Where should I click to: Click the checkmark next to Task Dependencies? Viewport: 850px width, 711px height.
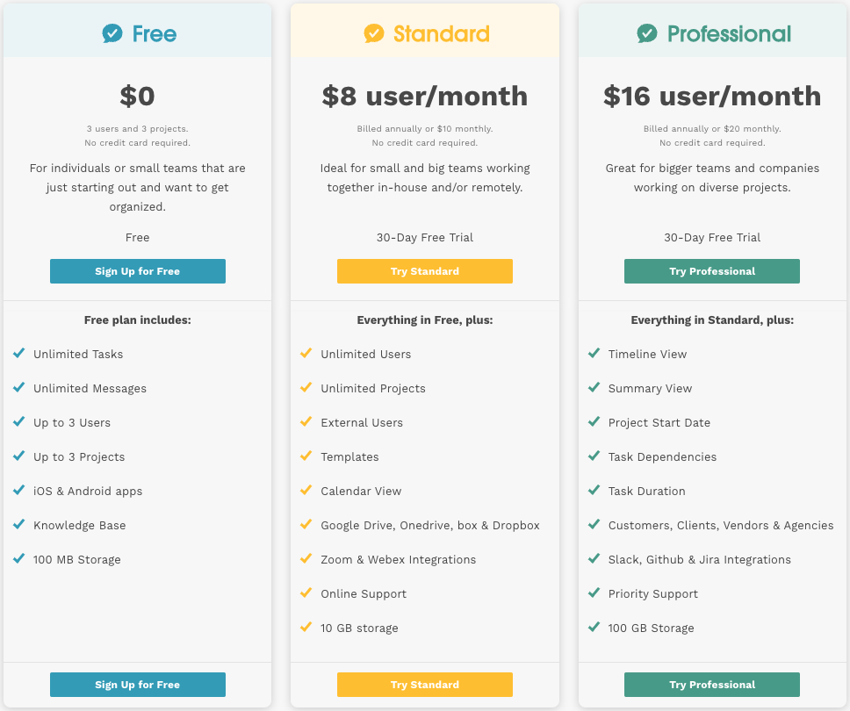click(x=594, y=456)
